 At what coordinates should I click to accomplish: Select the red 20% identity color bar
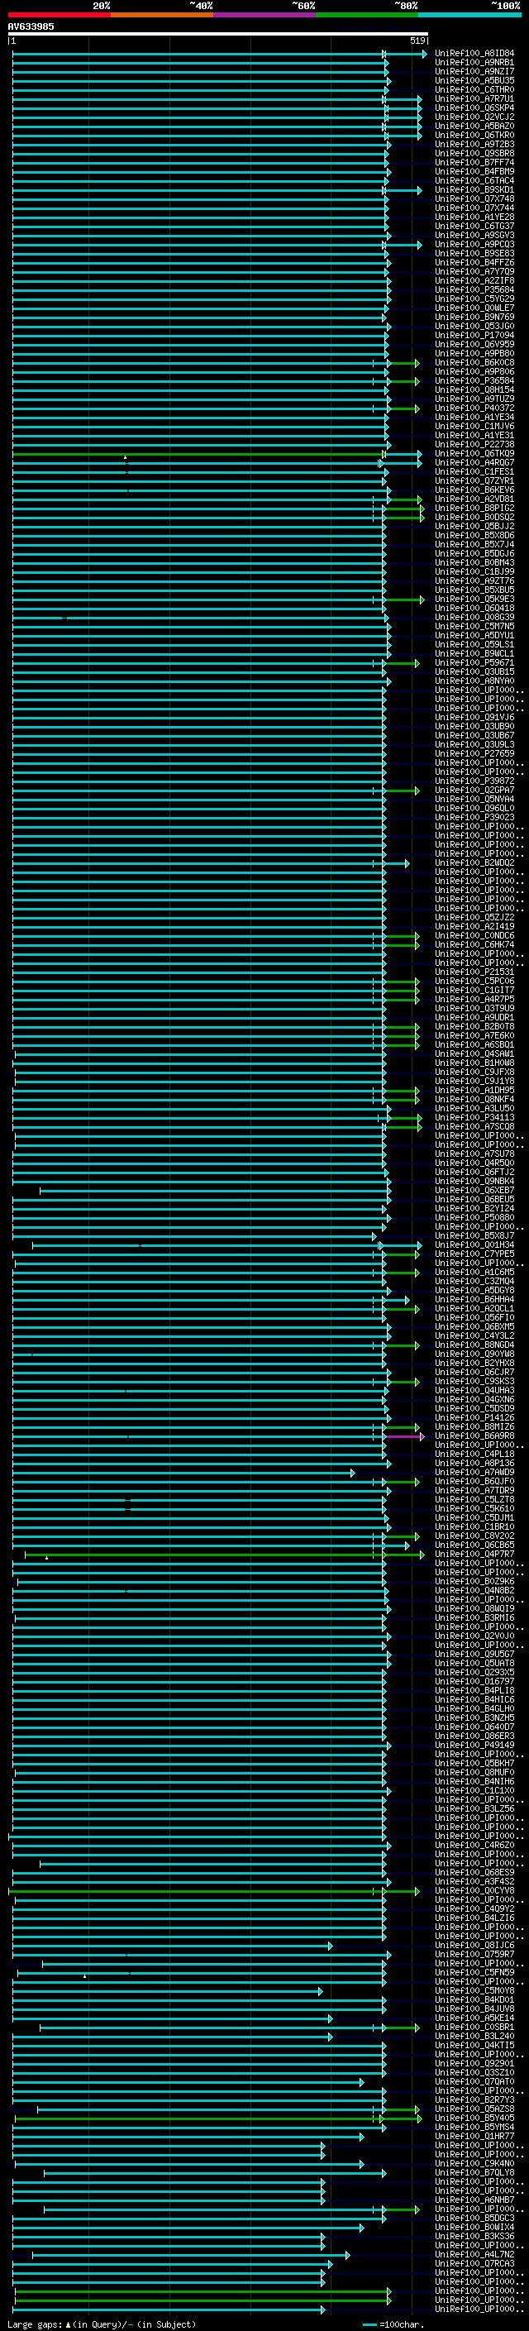59,15
